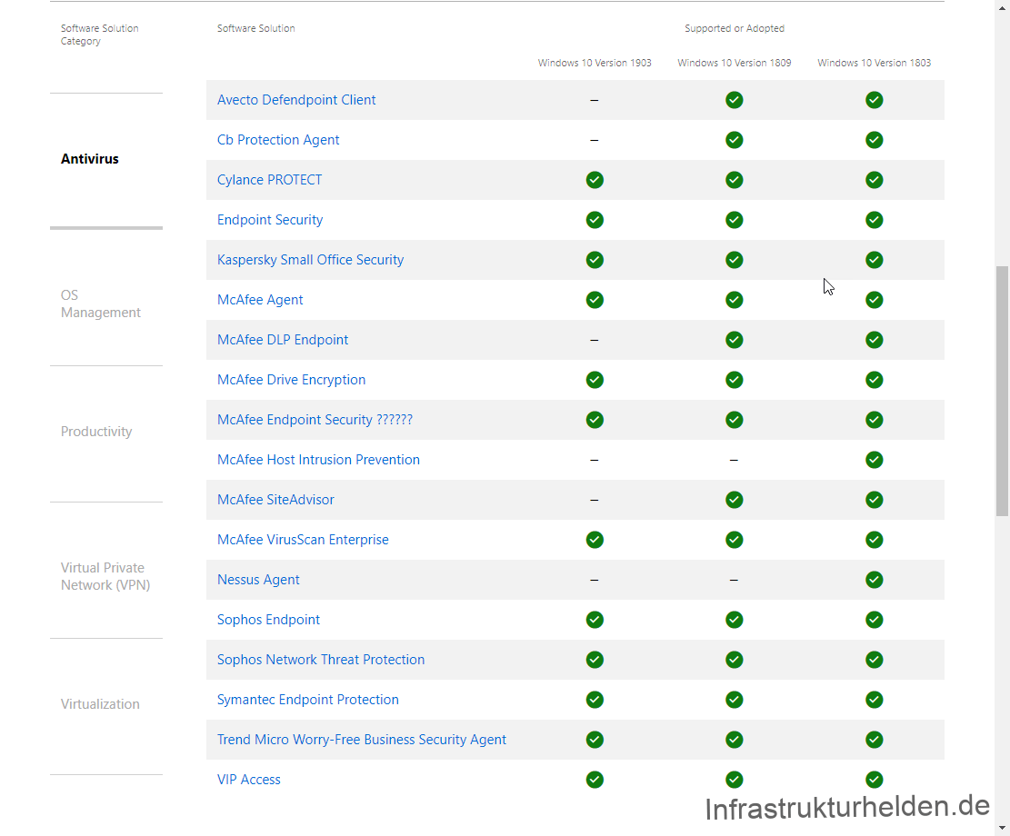This screenshot has height=836, width=1010.
Task: Switch to OS Management category
Action: pos(101,304)
